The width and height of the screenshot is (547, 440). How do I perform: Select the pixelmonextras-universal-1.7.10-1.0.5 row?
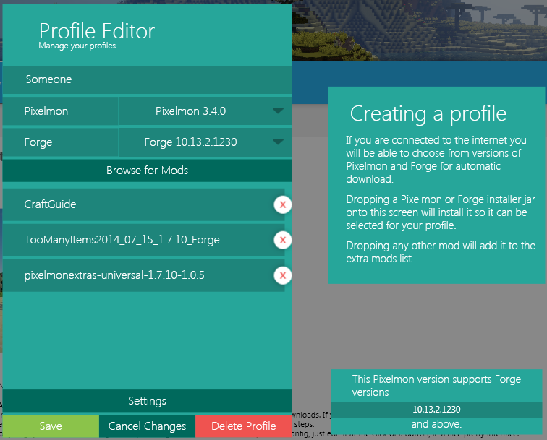(x=144, y=275)
